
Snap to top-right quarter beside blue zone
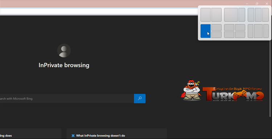pyautogui.click(x=217, y=27)
